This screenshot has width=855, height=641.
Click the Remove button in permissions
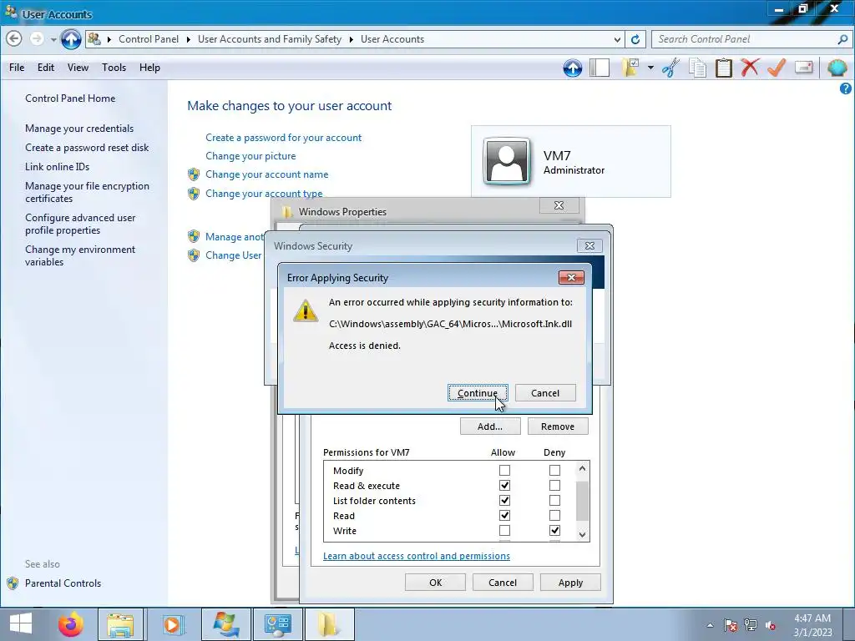click(558, 426)
